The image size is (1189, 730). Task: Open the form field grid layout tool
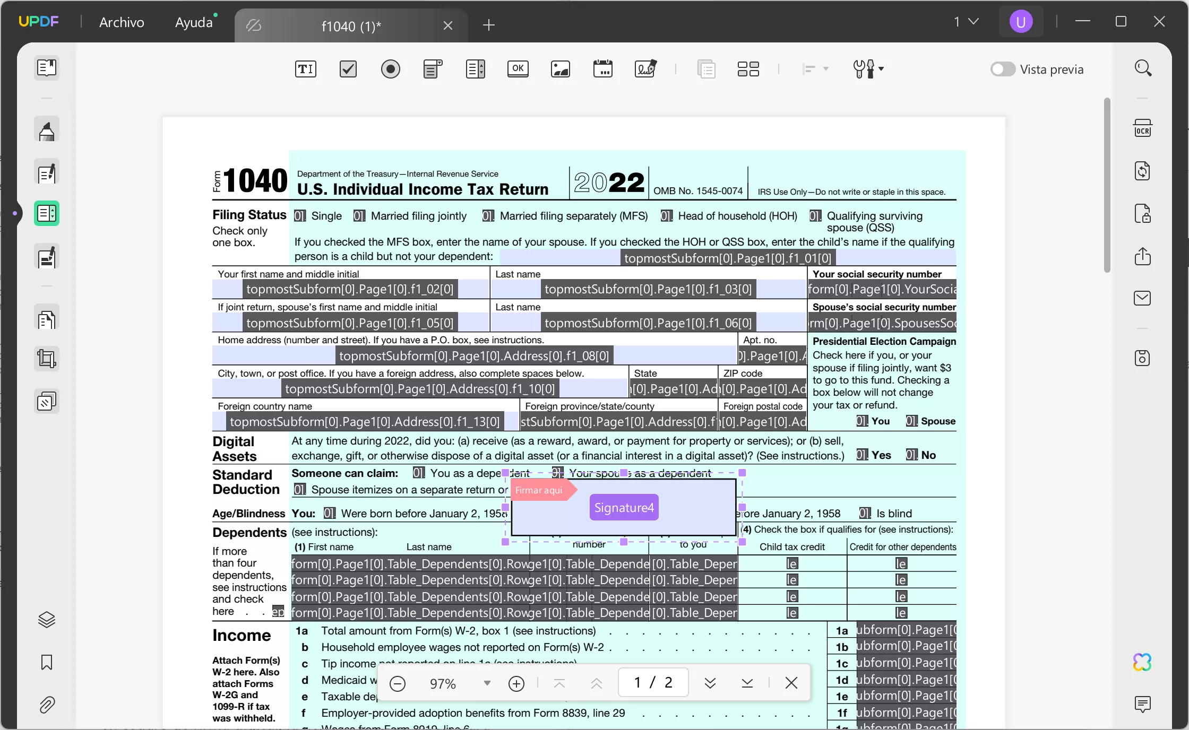[x=748, y=69]
